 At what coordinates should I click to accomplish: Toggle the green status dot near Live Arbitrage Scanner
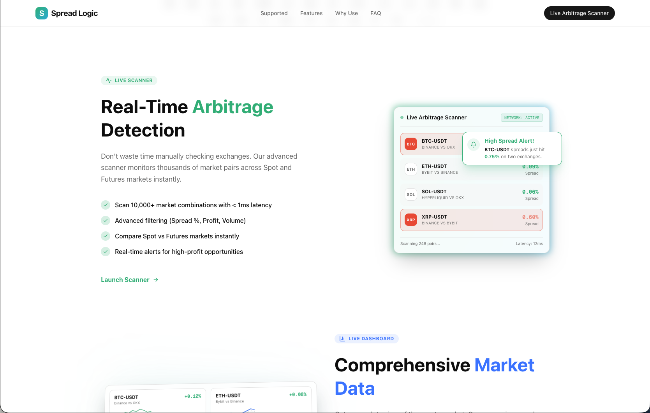402,117
